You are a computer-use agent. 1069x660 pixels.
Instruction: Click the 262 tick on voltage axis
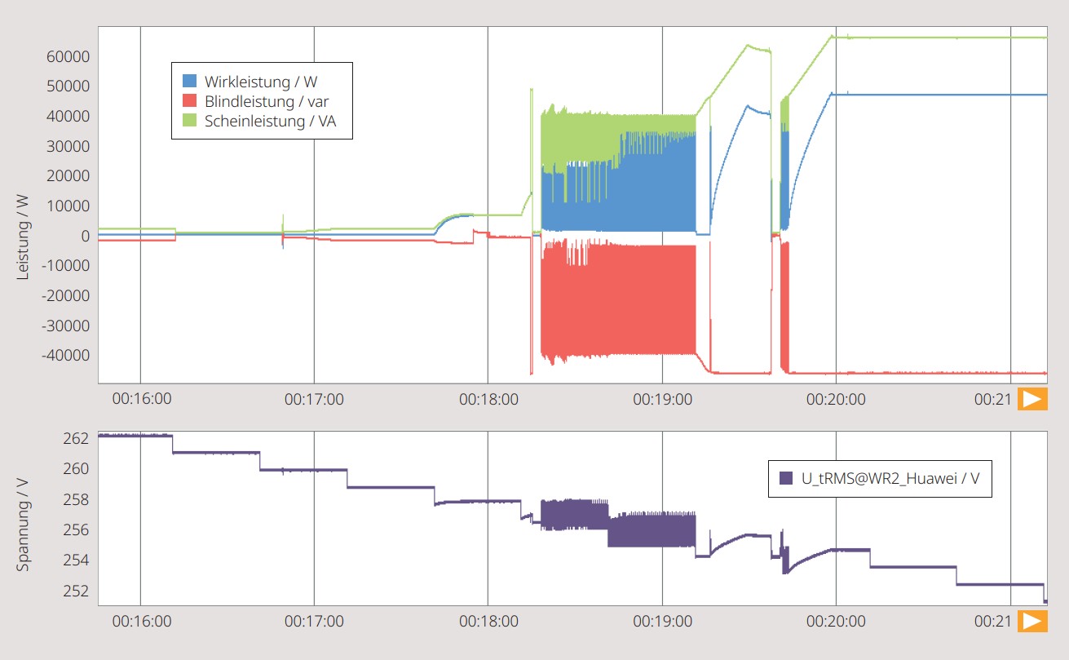point(75,439)
